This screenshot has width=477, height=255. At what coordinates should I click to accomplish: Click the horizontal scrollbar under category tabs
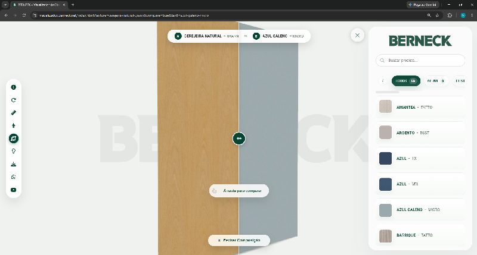click(x=387, y=92)
